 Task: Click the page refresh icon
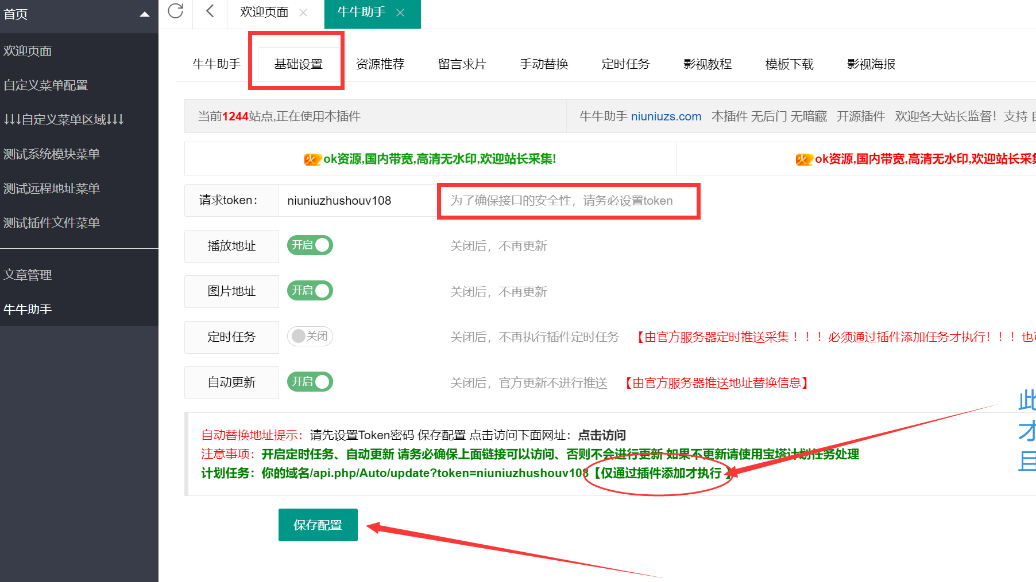pyautogui.click(x=176, y=11)
